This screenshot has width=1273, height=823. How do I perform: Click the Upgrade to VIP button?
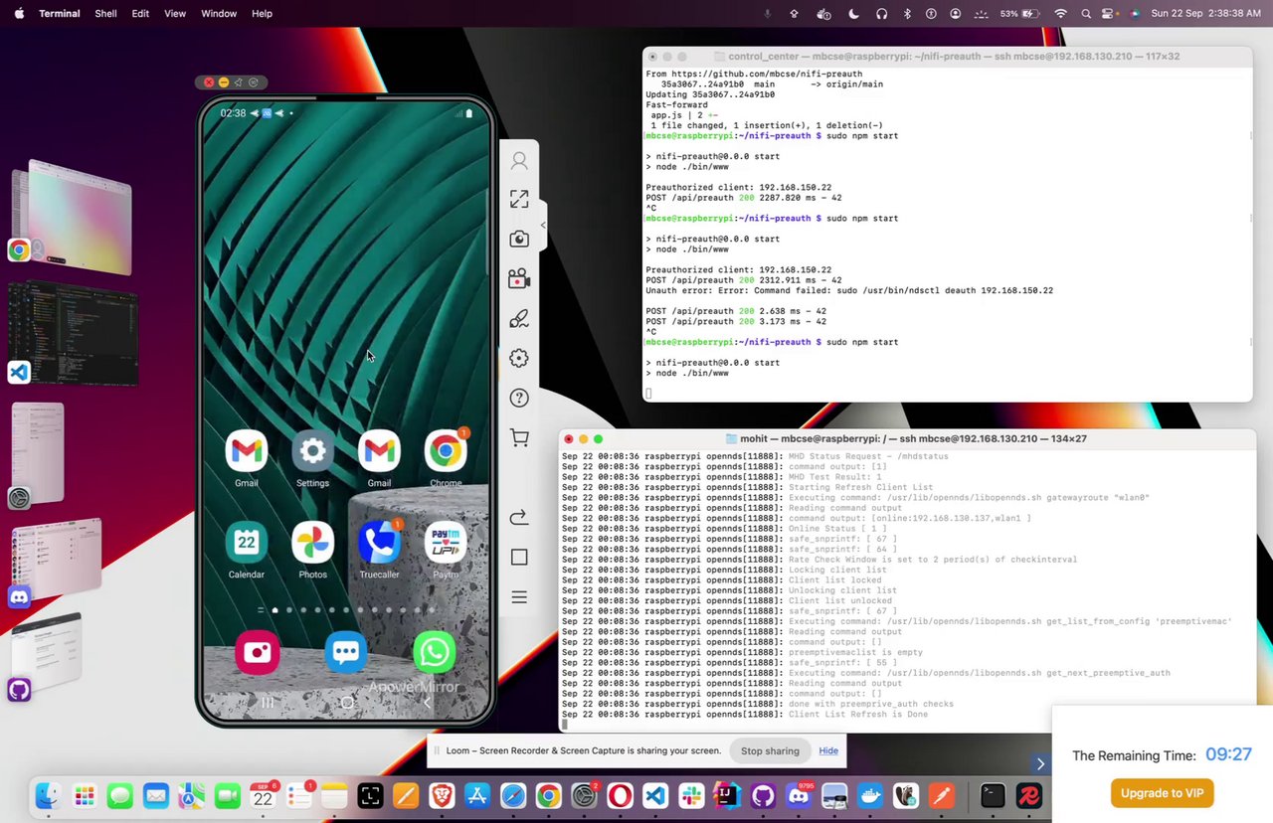click(x=1163, y=793)
